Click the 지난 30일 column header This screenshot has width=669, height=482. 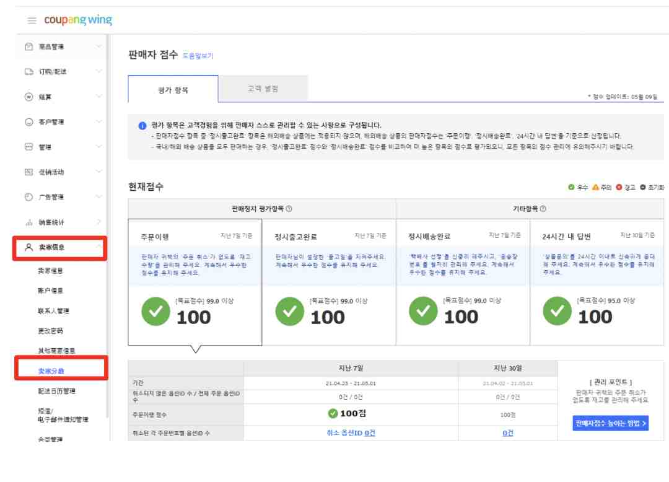(x=508, y=367)
